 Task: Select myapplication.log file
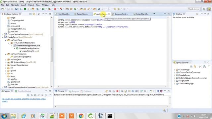point(18,29)
